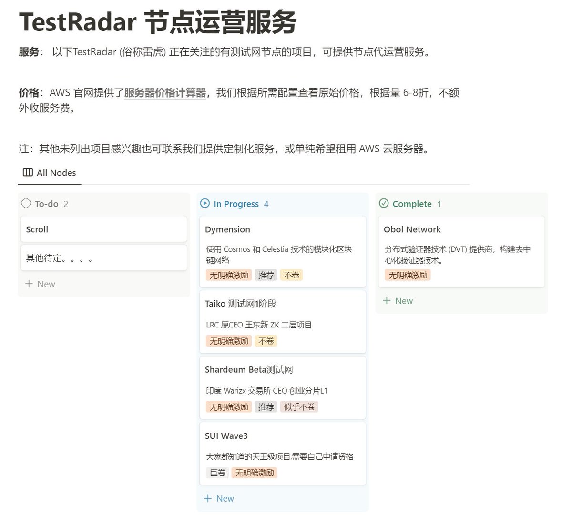
Task: Click the plus icon under the In Progress column
Action: click(207, 498)
